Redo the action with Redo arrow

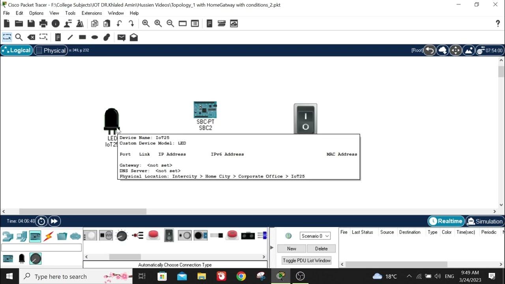point(131,24)
